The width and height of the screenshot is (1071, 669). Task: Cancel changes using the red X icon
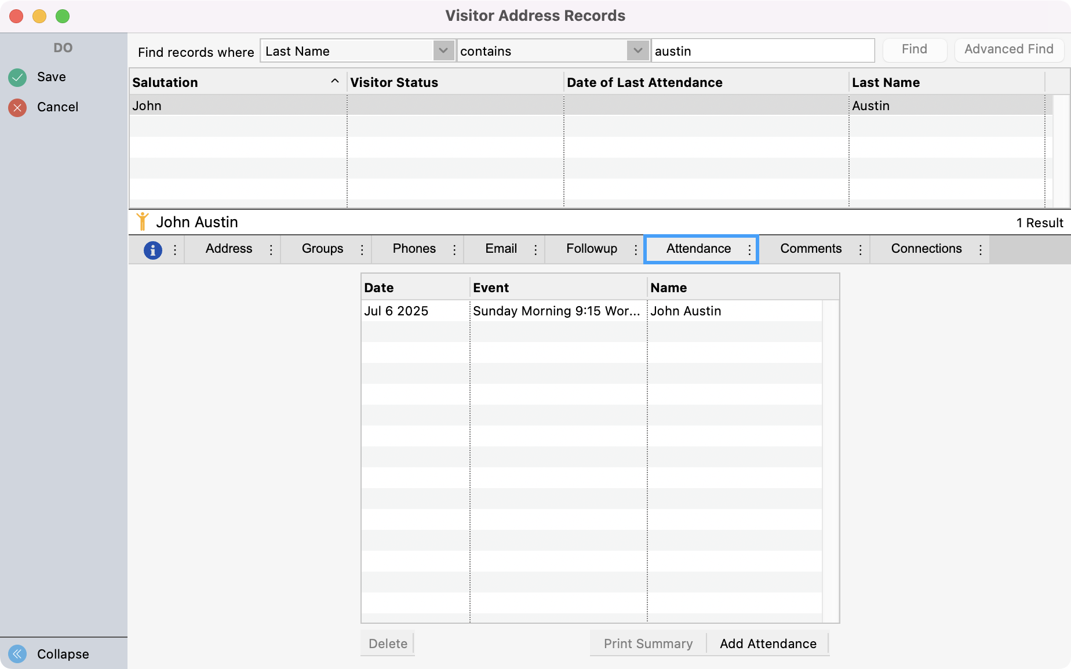(17, 107)
